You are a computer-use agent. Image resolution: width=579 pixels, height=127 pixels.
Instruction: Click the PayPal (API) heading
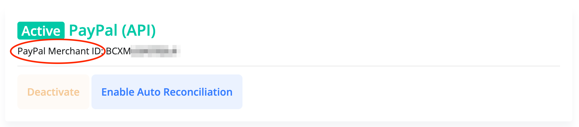112,31
